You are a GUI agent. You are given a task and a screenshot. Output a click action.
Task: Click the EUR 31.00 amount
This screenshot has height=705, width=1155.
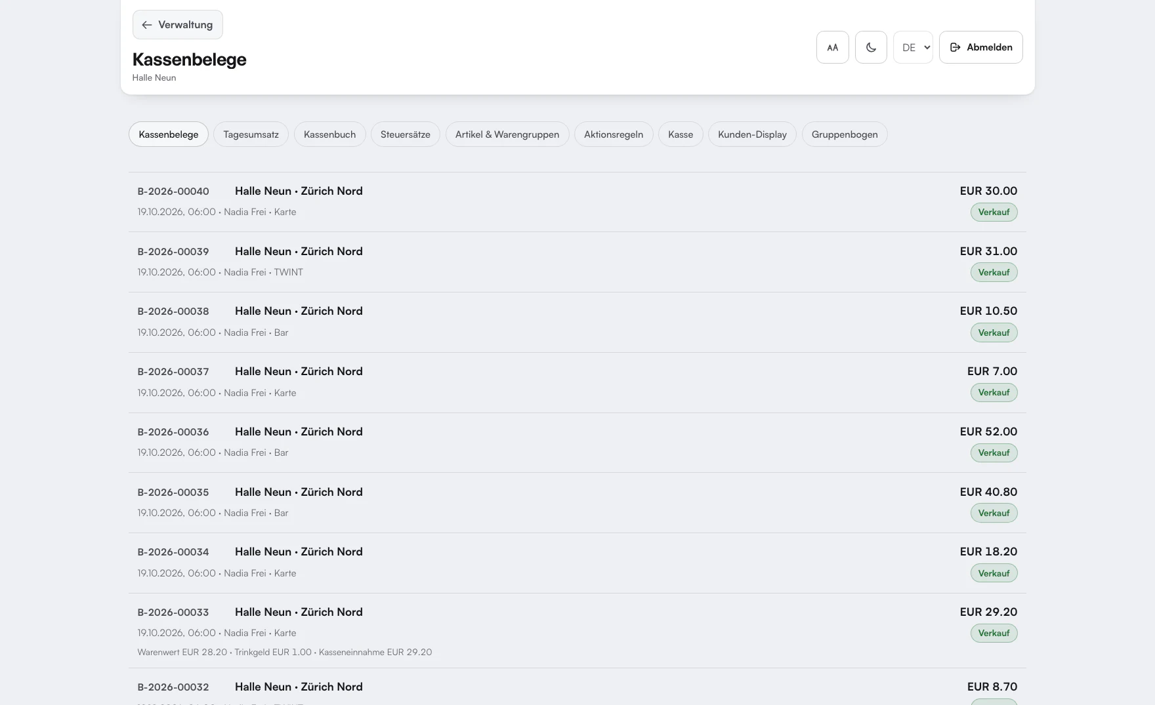tap(988, 251)
